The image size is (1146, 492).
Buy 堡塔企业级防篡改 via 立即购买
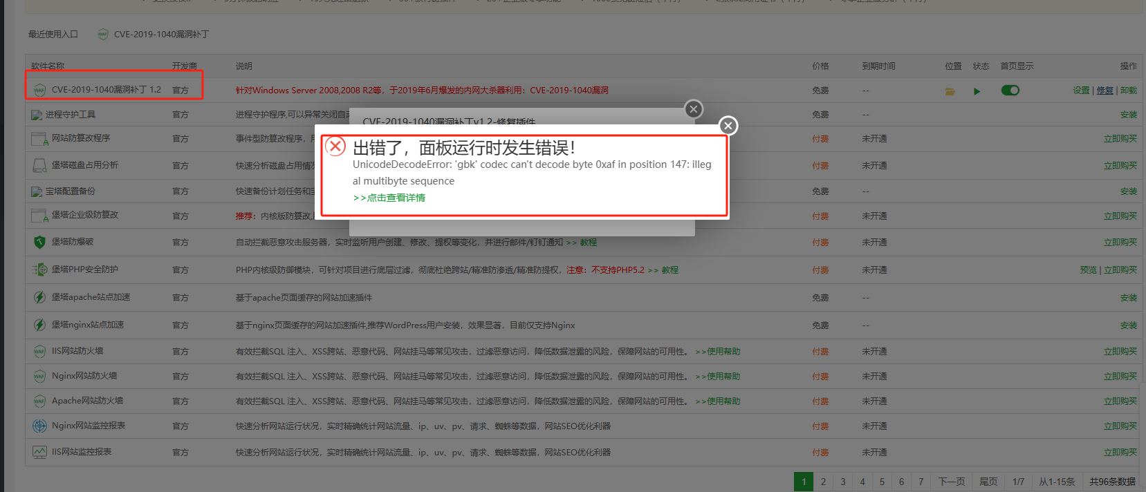tap(1120, 216)
